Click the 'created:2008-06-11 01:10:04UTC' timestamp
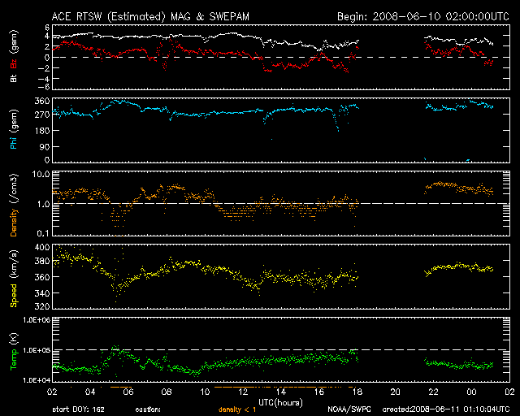The width and height of the screenshot is (520, 416). [446, 409]
